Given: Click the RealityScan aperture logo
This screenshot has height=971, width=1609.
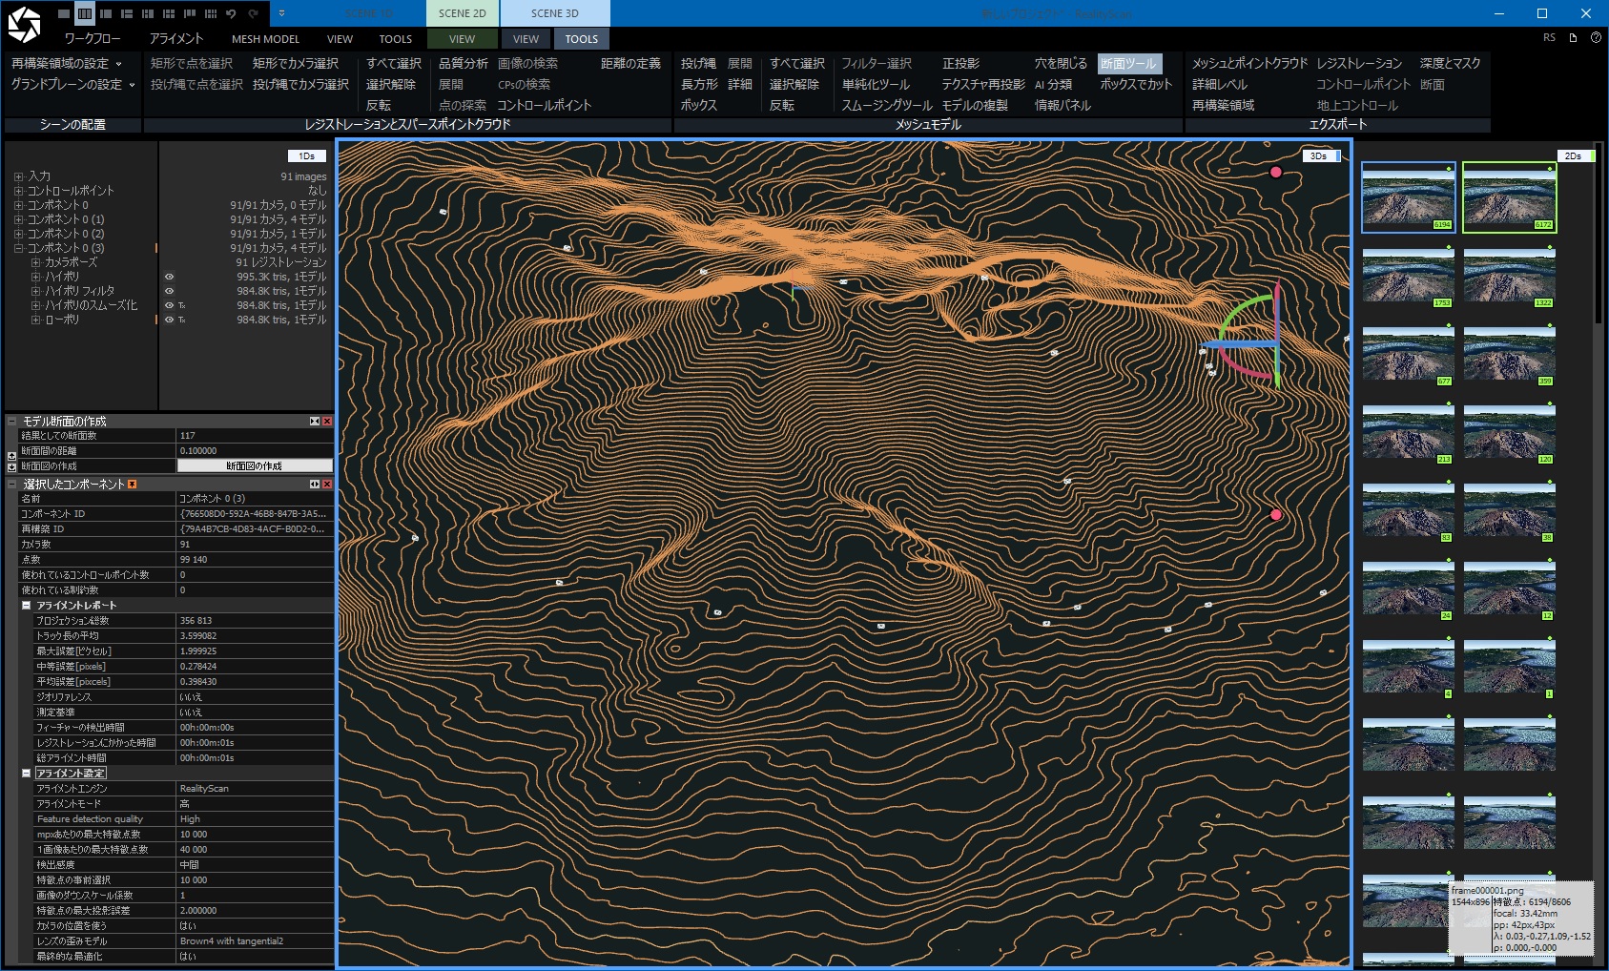Looking at the screenshot, I should click(24, 25).
